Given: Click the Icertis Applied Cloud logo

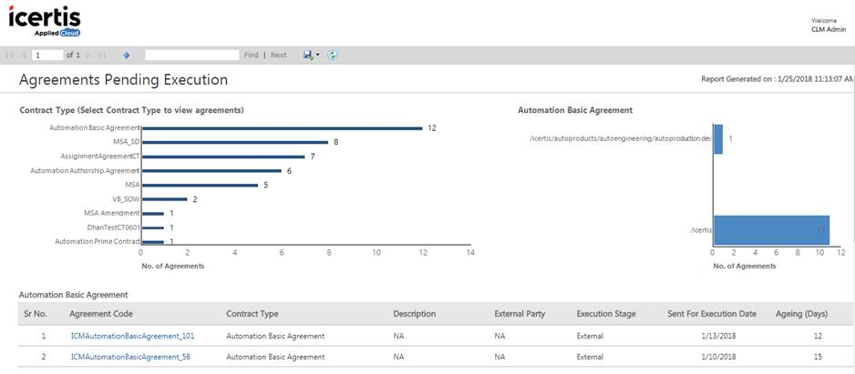Looking at the screenshot, I should pyautogui.click(x=45, y=20).
